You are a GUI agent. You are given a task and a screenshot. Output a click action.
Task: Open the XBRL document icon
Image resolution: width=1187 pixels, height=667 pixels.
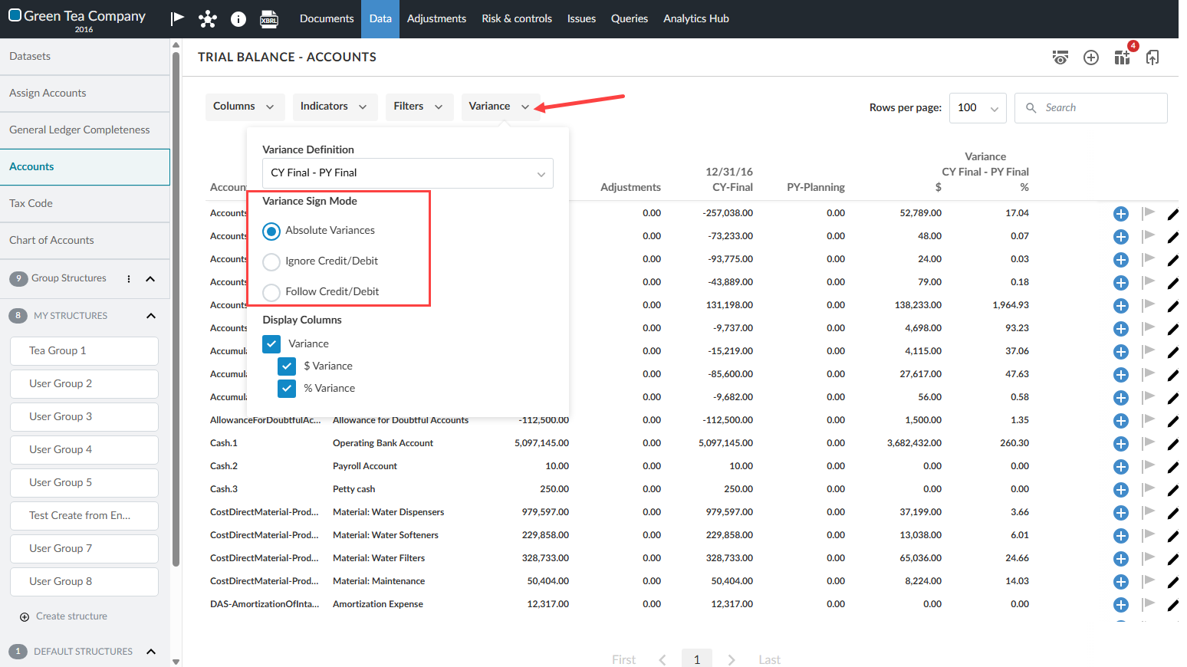(x=269, y=19)
